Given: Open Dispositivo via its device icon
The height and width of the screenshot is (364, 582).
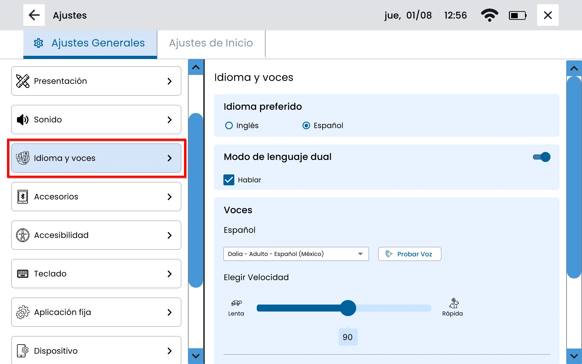Looking at the screenshot, I should (23, 351).
